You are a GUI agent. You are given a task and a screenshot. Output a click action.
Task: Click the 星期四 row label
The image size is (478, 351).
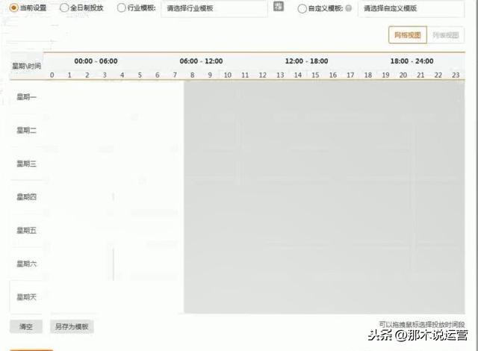click(27, 197)
